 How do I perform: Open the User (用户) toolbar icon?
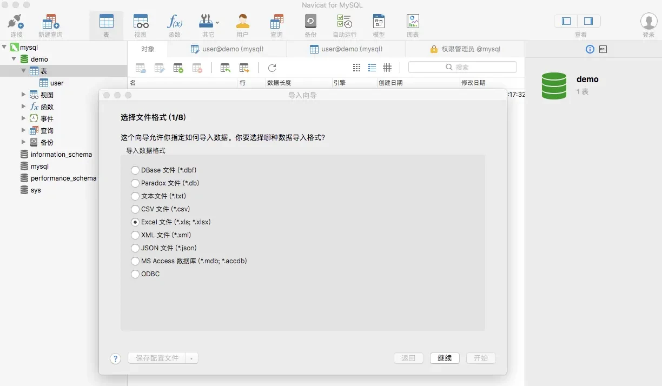tap(242, 22)
